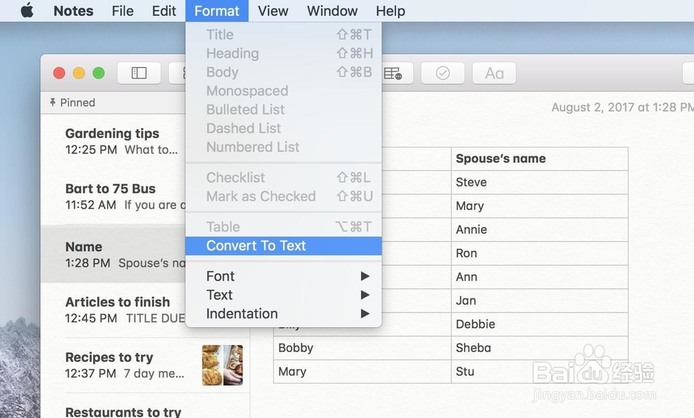This screenshot has height=418, width=694.
Task: Select Convert To Text in the Format menu
Action: [257, 245]
